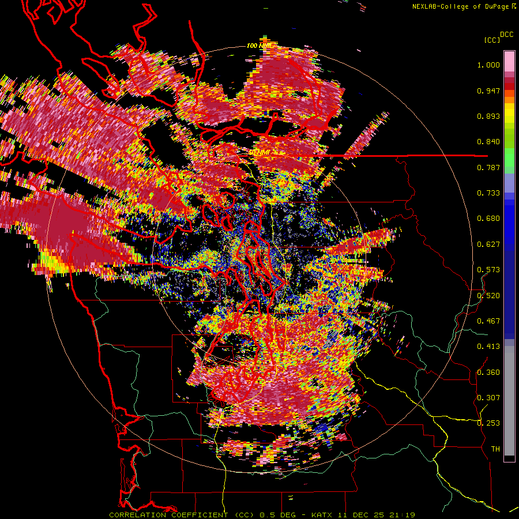
Task: Click the 0.893 scale value
Action: pyautogui.click(x=488, y=116)
